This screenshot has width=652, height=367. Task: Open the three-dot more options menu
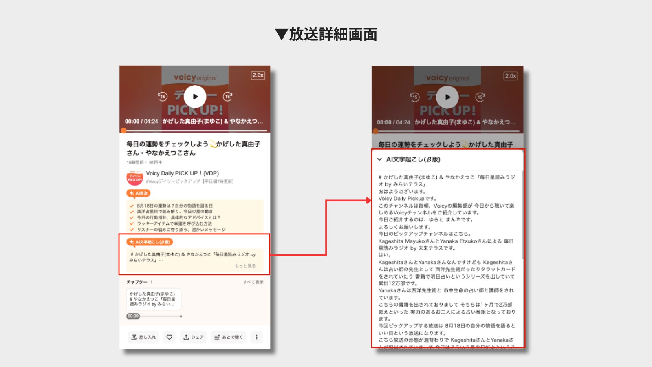pos(256,337)
